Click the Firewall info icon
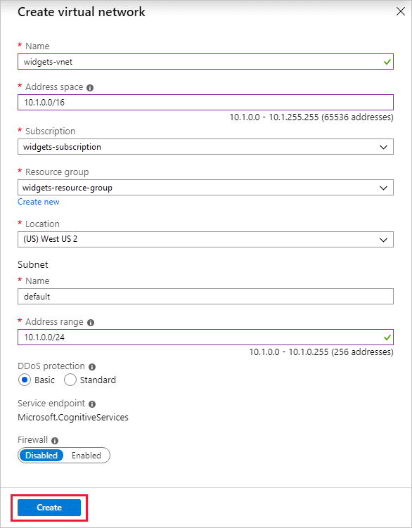Screen dimensions: 412x528 coord(55,440)
